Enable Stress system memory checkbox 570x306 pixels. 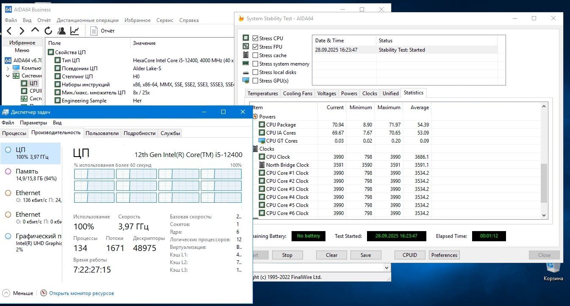255,64
